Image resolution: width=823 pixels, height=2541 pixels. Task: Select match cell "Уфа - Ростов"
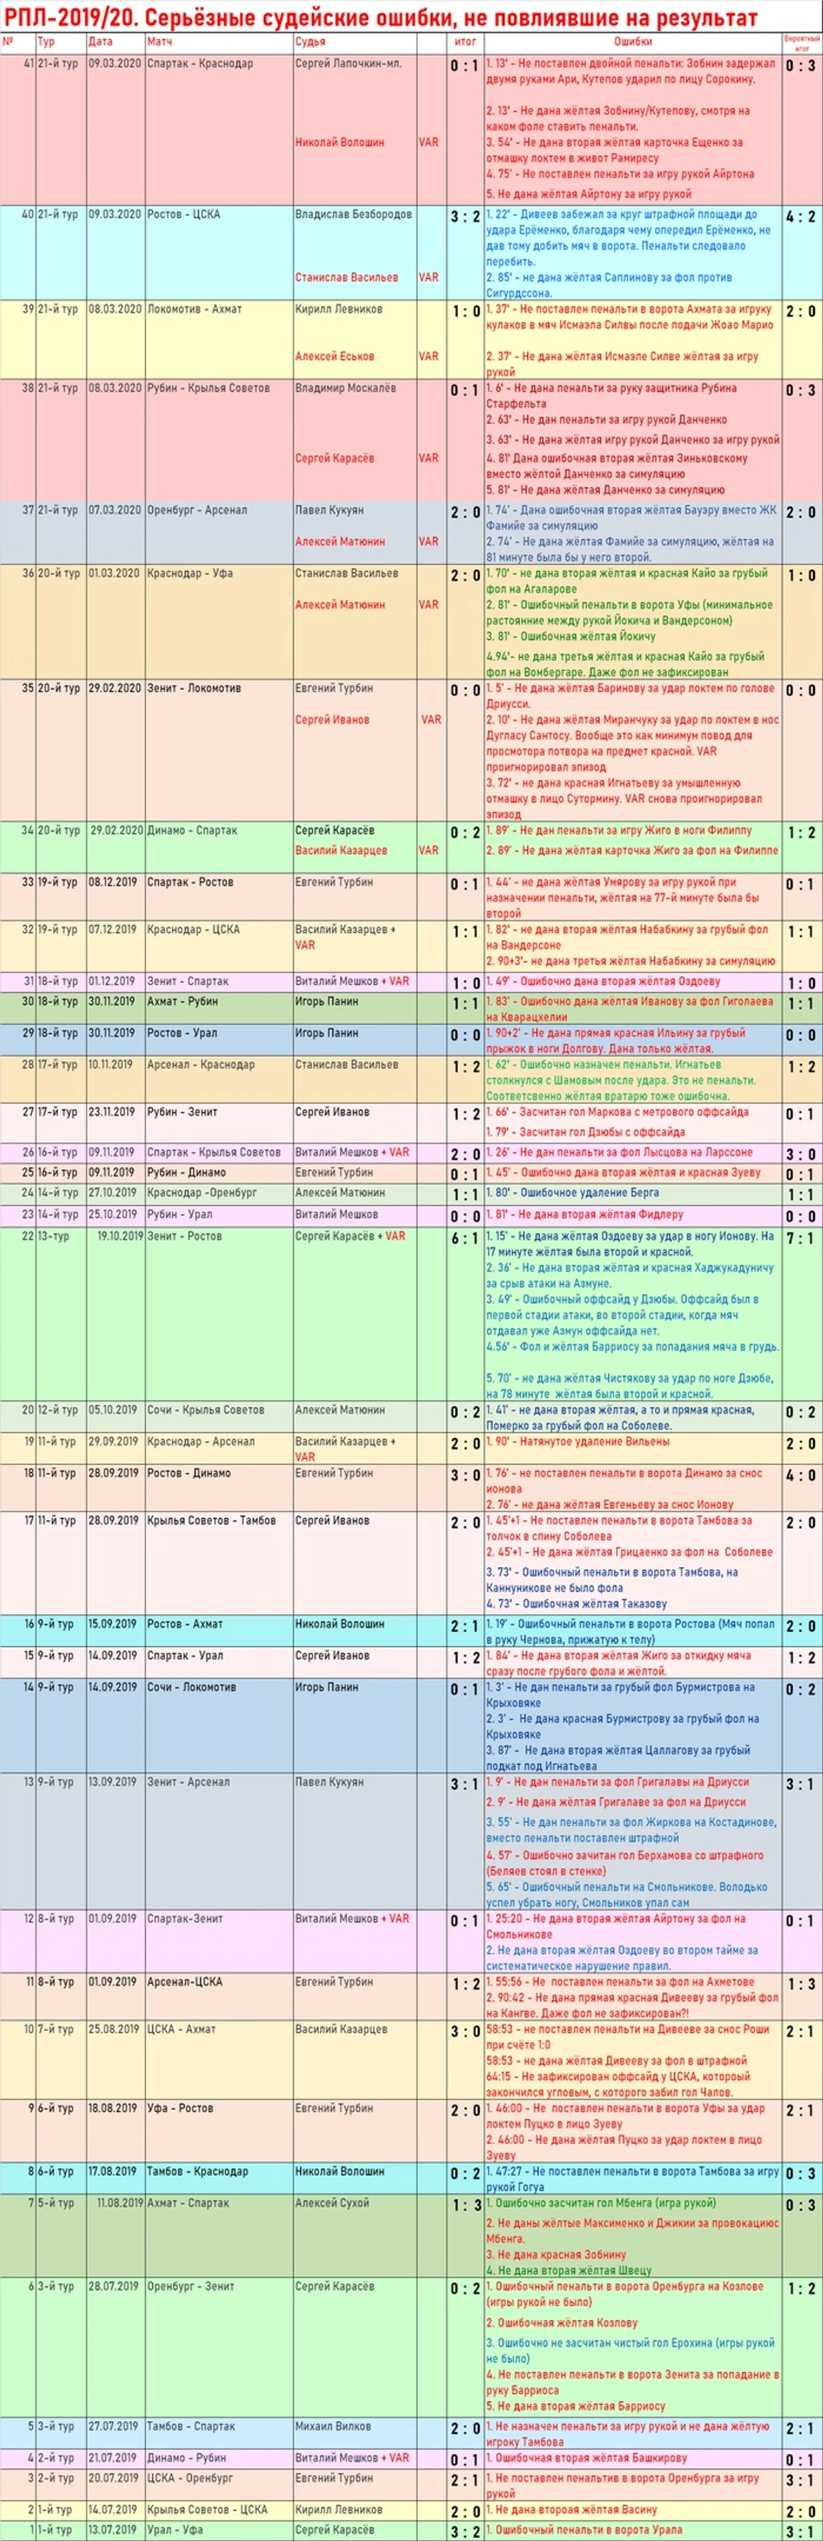pos(179,2109)
